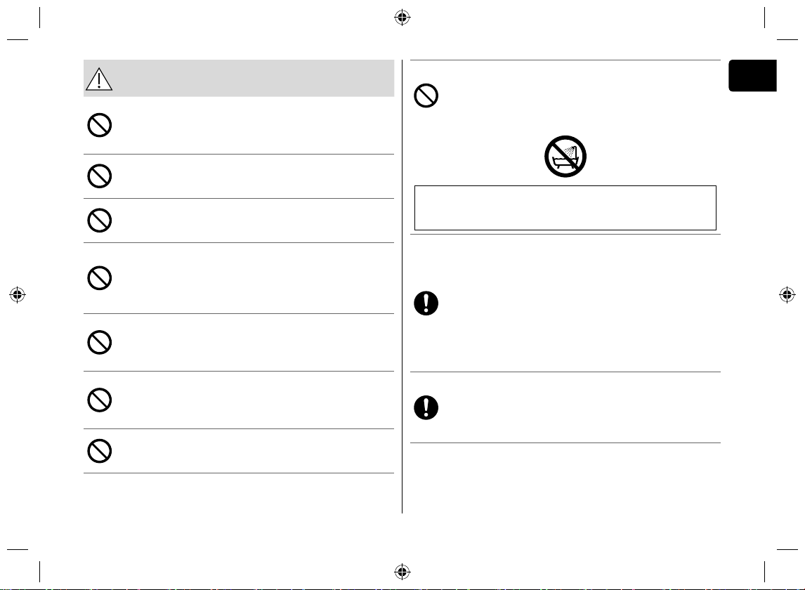Click the registration crosshair mark on right margin
This screenshot has width=805, height=590.
787,295
